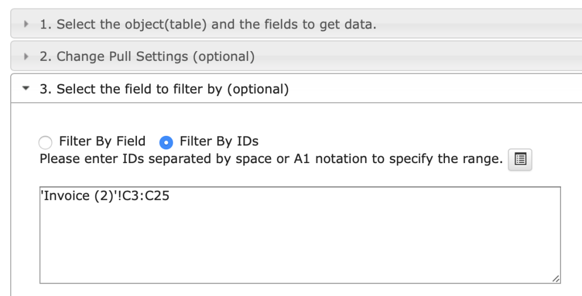Focus the IDs text area
This screenshot has height=296, width=582.
[300, 235]
